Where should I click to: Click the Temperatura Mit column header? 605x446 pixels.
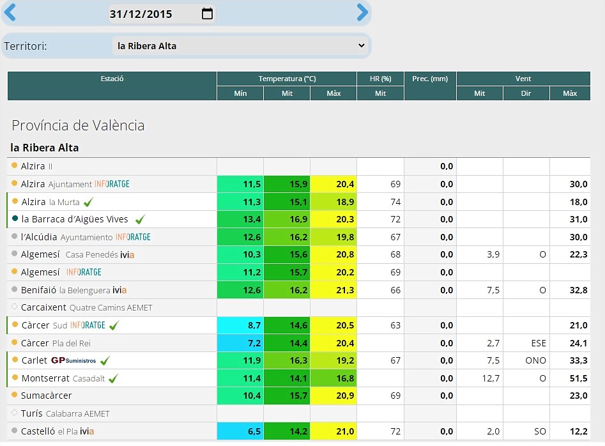[x=287, y=93]
